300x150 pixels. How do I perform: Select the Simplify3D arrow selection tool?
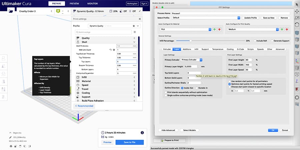(297, 5)
